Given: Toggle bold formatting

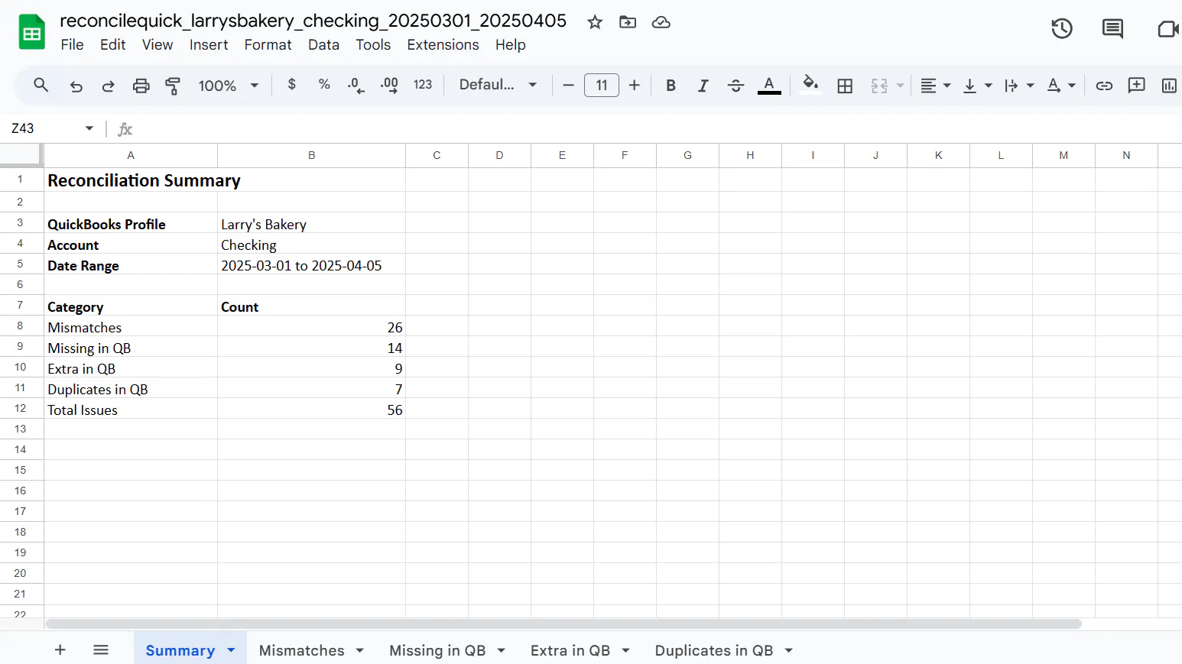Looking at the screenshot, I should click(x=671, y=86).
